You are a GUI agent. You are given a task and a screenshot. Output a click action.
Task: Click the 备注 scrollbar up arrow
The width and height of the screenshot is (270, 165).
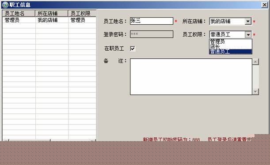pyautogui.click(x=255, y=62)
